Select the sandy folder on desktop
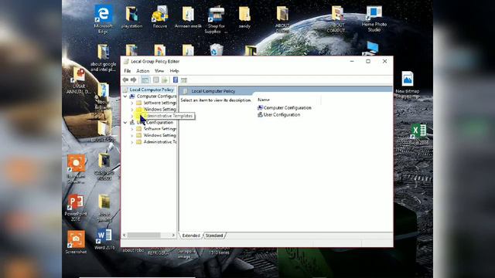 244,17
